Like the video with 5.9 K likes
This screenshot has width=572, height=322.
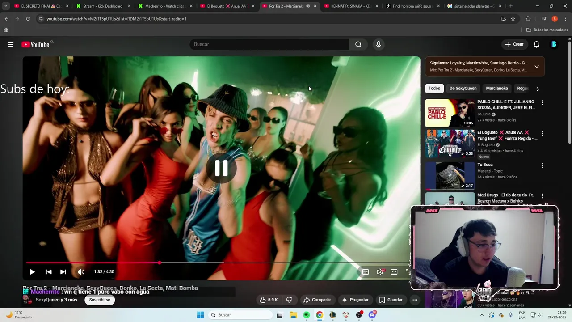269,300
